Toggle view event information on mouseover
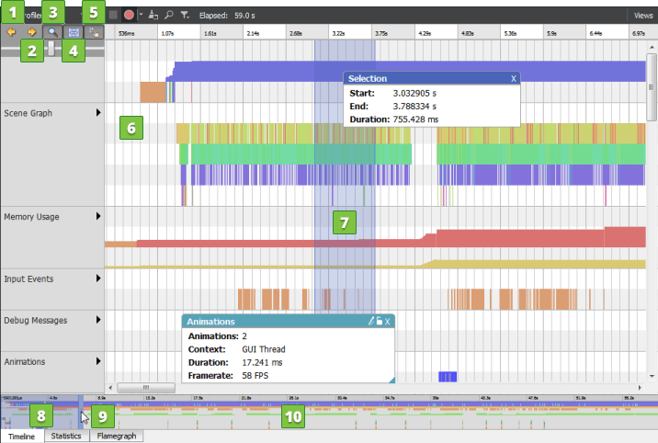This screenshot has width=658, height=443. click(93, 31)
